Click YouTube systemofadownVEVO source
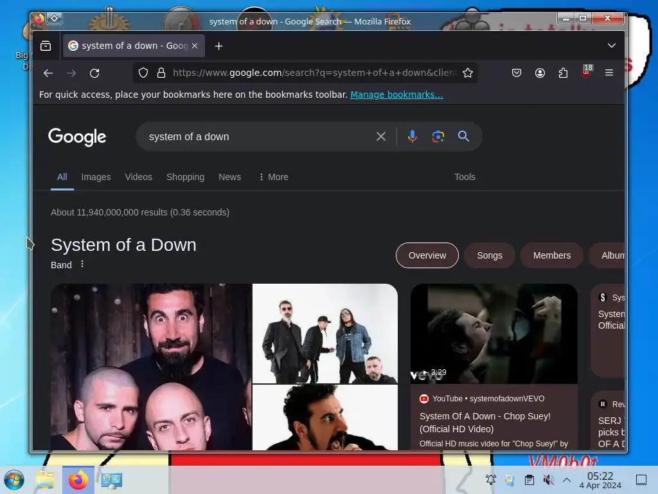 pyautogui.click(x=482, y=399)
